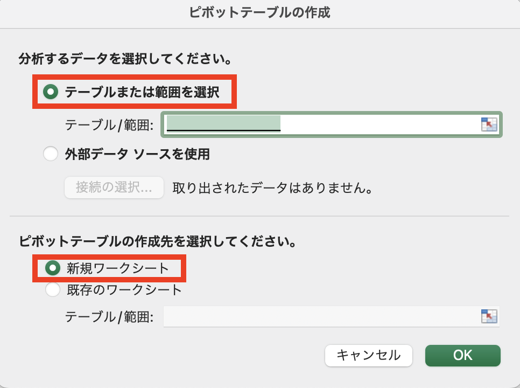Switch destination to 既存のワークシート radio option
Screen dimensions: 520x388
(x=53, y=290)
